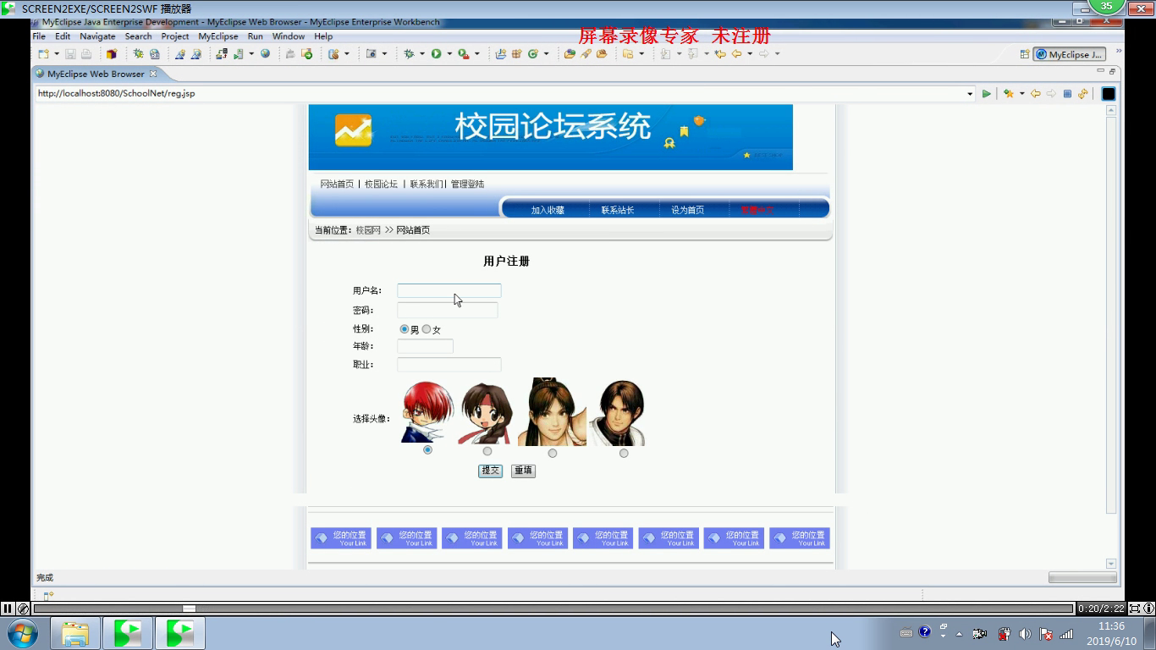Expand the system tray hidden icons arrow
Screen dimensions: 1156x650
pyautogui.click(x=959, y=633)
